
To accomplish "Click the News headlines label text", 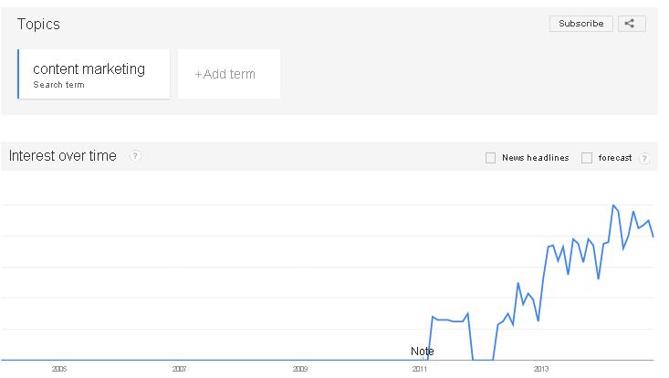I will pos(536,158).
